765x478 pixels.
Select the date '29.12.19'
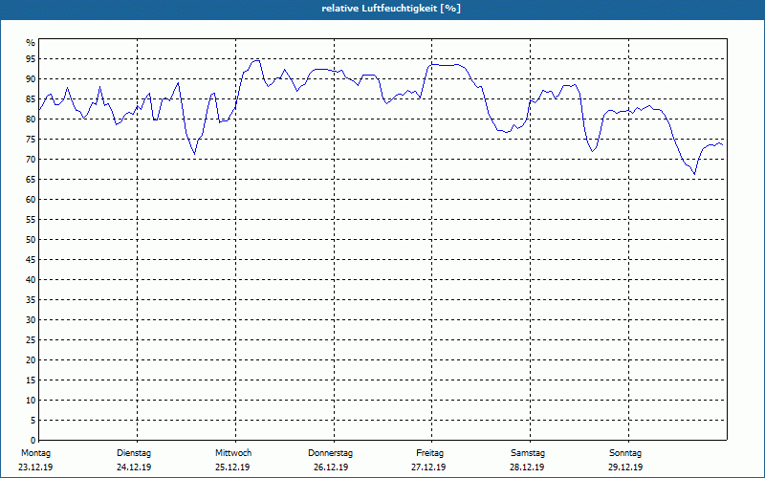[625, 467]
